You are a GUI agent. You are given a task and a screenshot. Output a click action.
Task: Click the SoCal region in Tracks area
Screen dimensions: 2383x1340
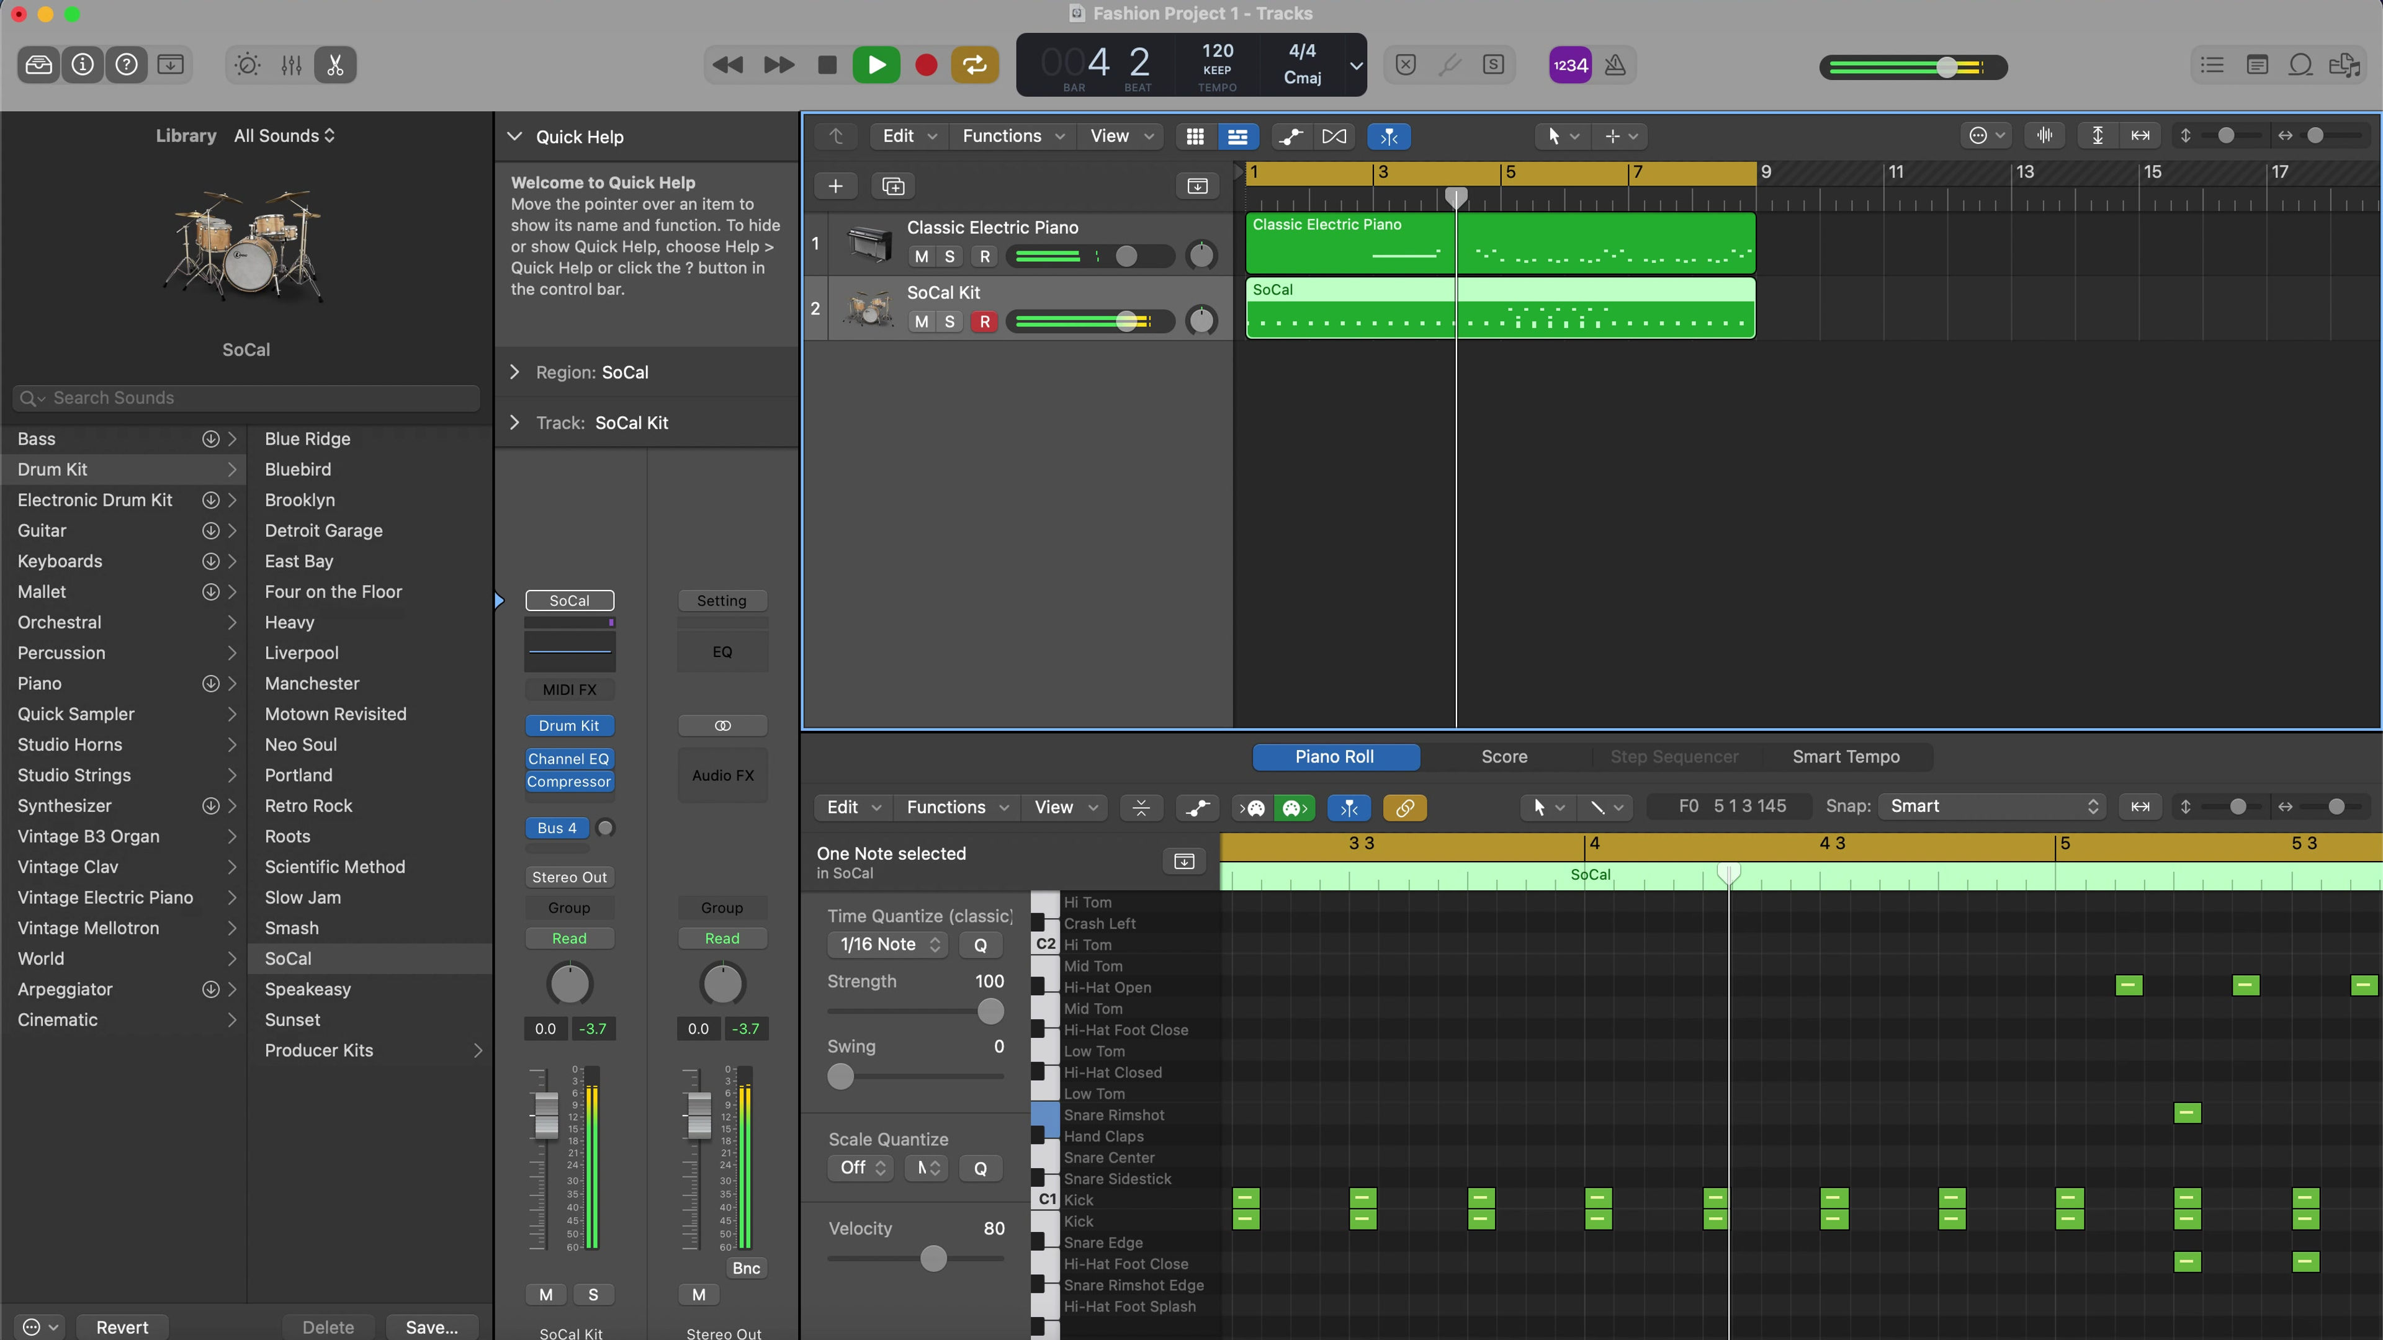[1499, 308]
